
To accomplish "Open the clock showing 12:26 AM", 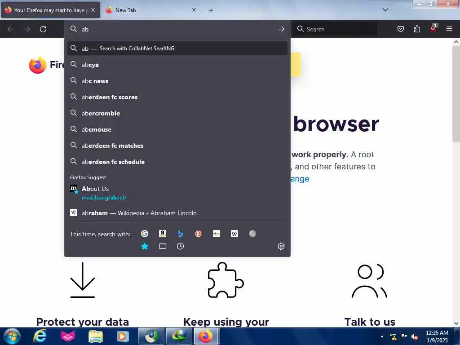I will (437, 336).
